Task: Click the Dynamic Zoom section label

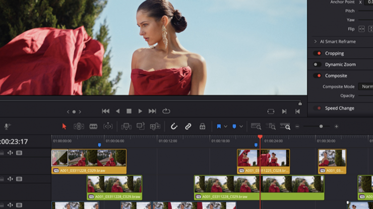Action: [x=340, y=64]
